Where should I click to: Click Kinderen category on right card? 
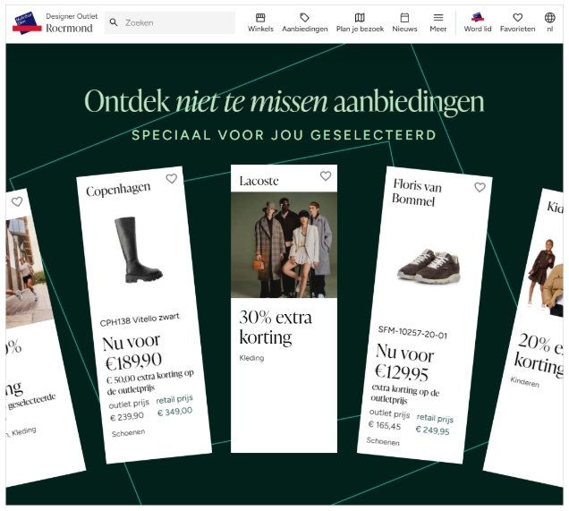point(525,382)
